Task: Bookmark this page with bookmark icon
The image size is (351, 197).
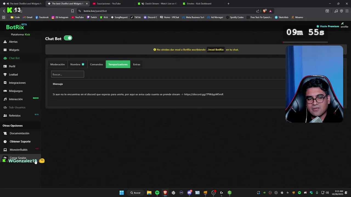Action: click(72, 11)
